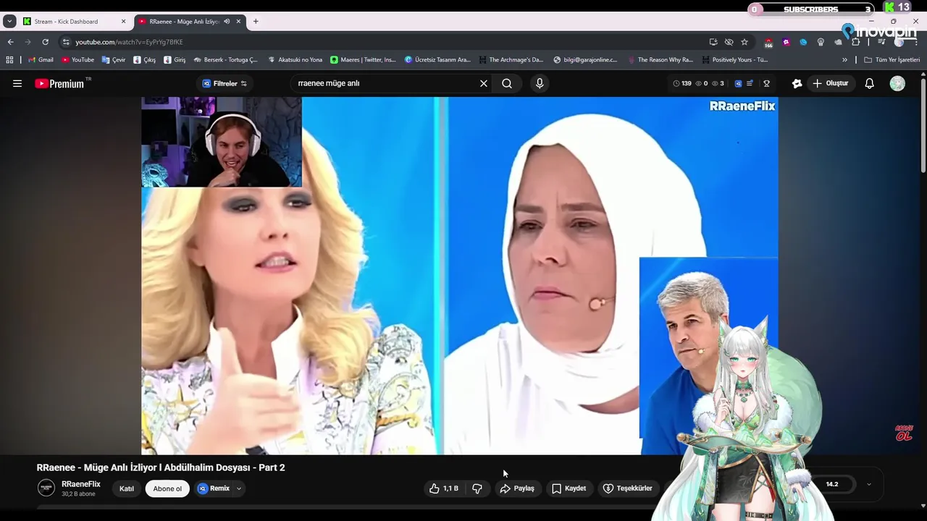Click the youtube.com address bar URL

click(x=130, y=42)
